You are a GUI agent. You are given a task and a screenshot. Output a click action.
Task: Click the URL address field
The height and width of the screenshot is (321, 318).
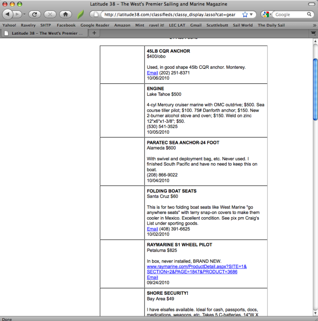[x=170, y=15]
